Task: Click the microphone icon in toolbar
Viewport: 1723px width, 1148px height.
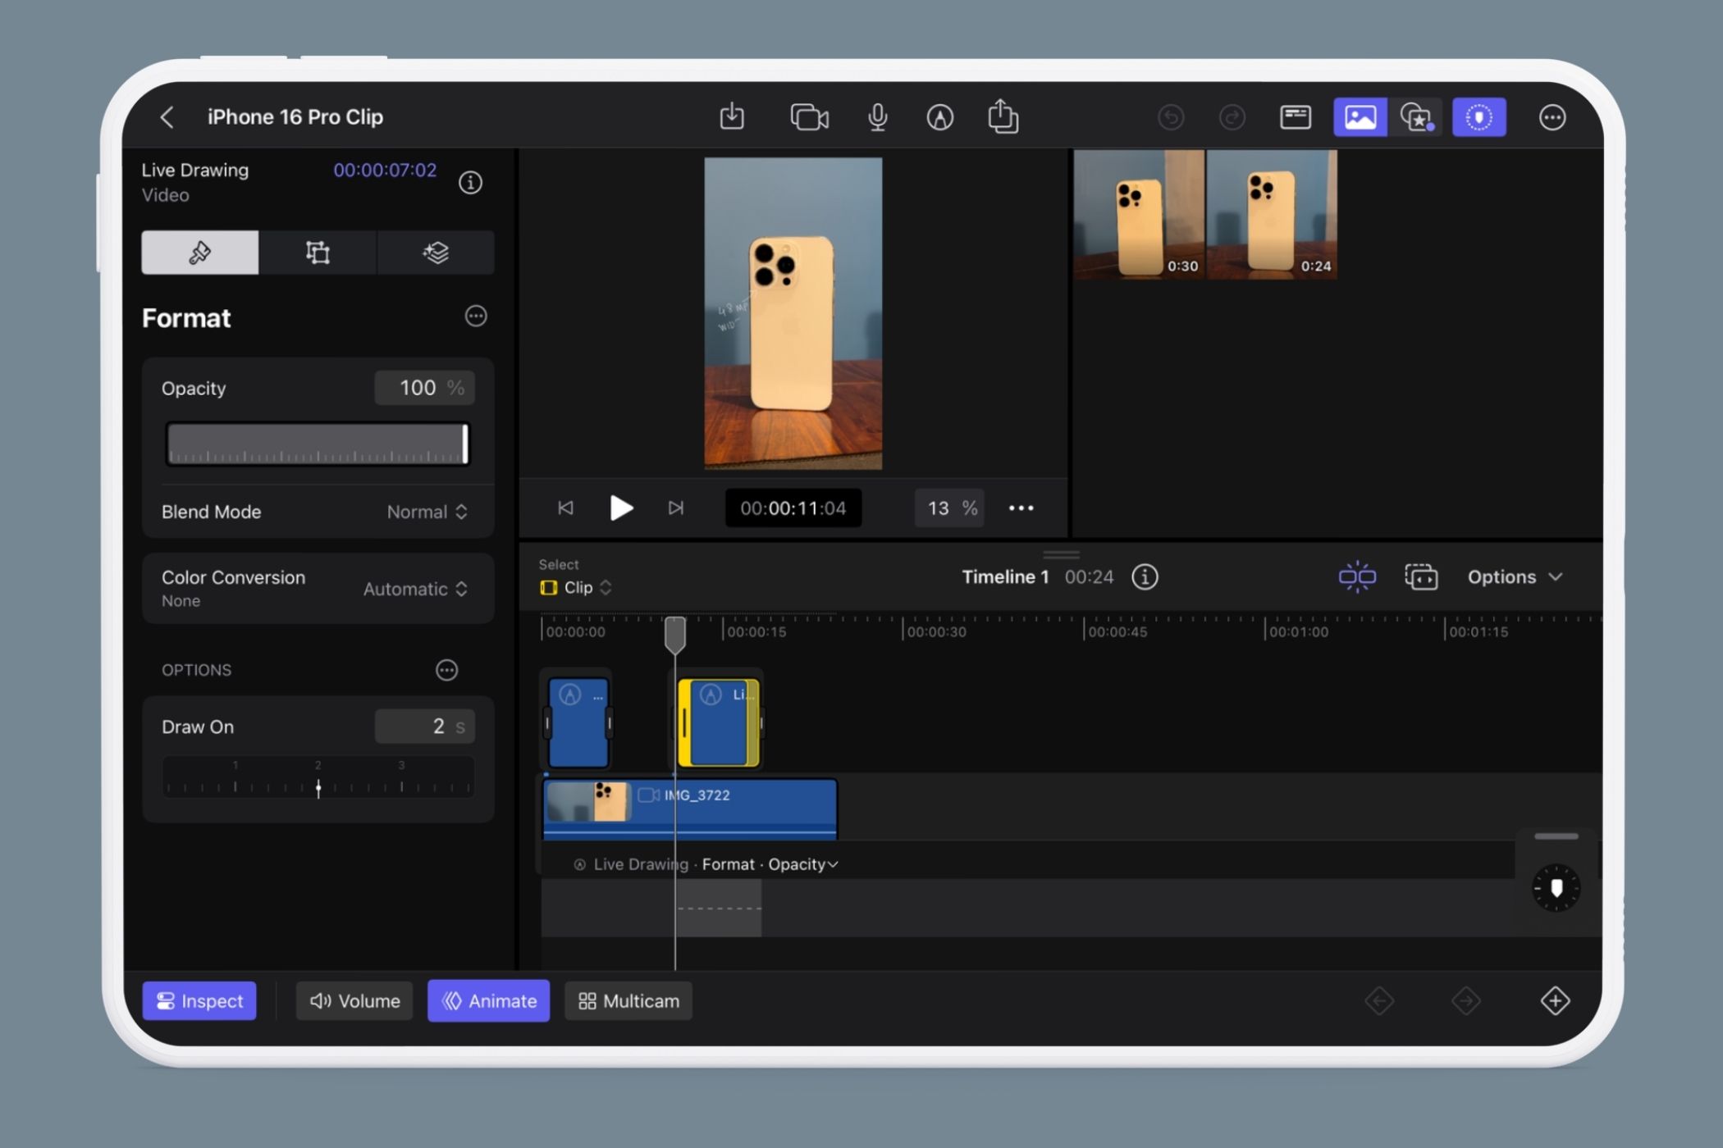Action: 877,116
